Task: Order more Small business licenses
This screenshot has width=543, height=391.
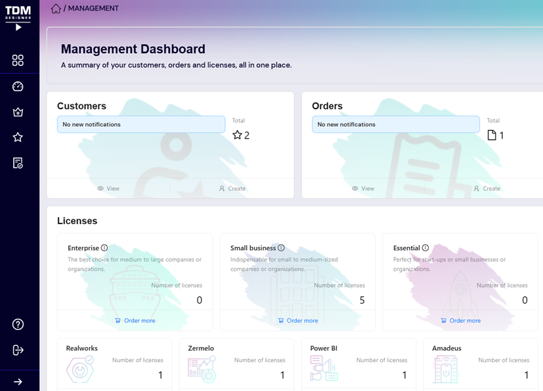Action: (297, 321)
